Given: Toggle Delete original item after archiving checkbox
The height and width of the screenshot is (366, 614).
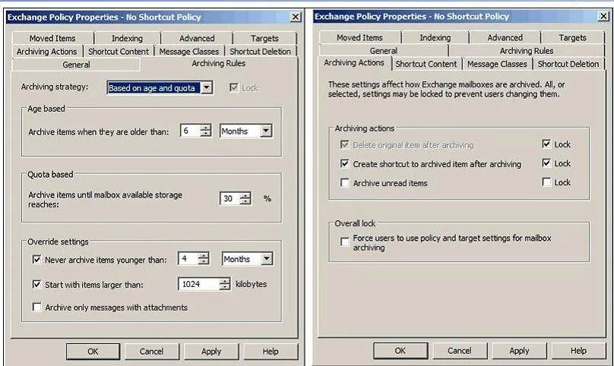Looking at the screenshot, I should pos(344,144).
